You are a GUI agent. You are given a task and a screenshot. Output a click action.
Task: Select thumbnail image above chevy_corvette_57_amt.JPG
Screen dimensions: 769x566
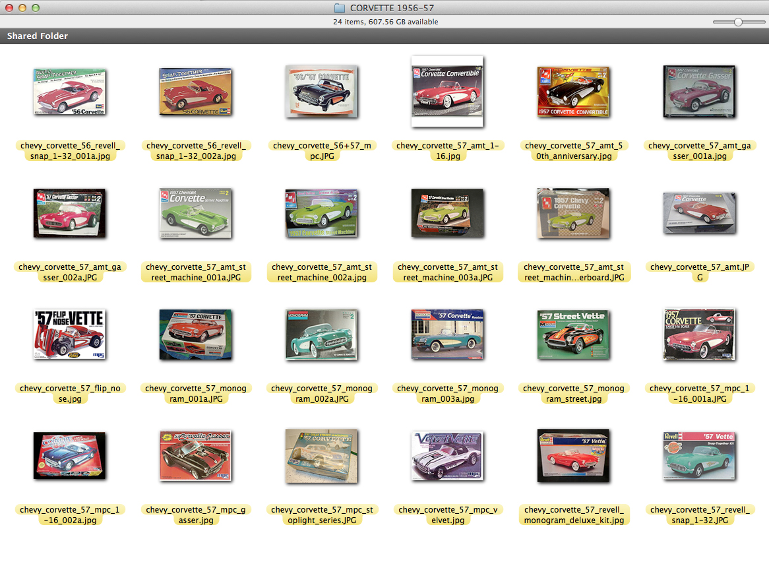[700, 213]
